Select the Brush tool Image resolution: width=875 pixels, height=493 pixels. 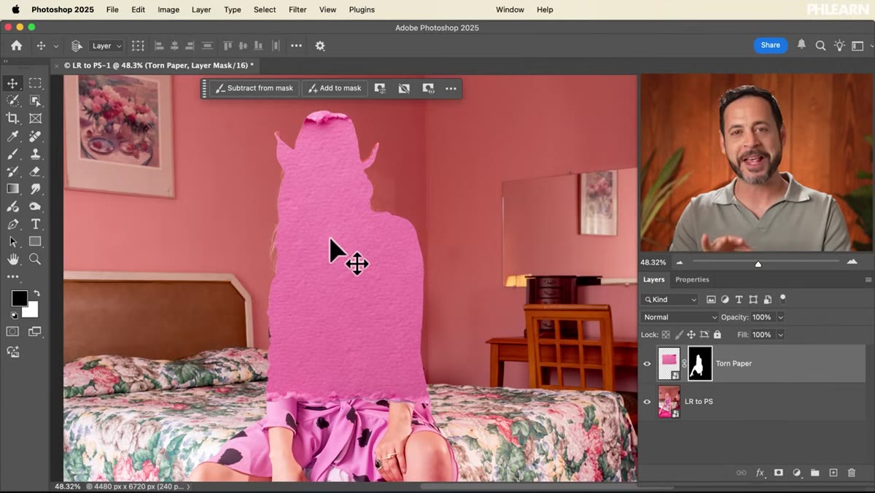coord(12,154)
